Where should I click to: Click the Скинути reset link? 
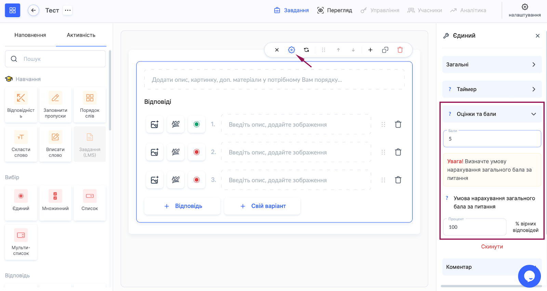click(492, 247)
